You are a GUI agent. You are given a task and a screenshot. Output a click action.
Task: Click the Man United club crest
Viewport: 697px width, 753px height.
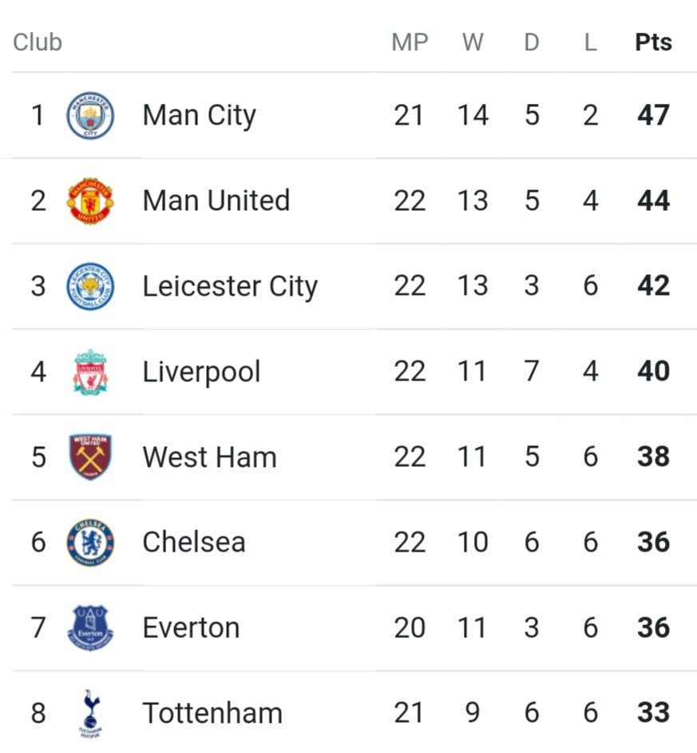(x=90, y=201)
